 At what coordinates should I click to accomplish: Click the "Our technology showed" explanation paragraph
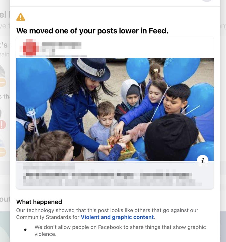107,210
